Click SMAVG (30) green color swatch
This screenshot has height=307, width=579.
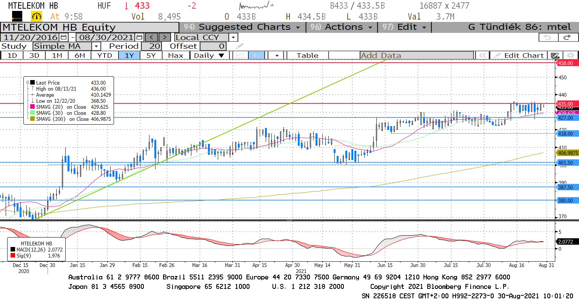coord(33,113)
